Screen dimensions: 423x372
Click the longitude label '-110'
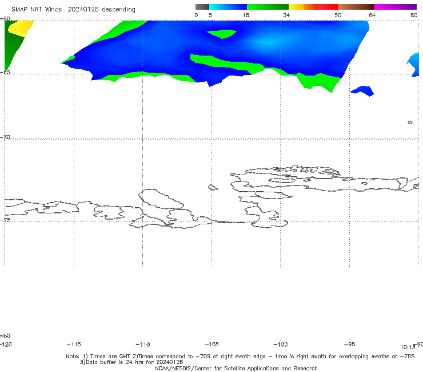point(143,345)
